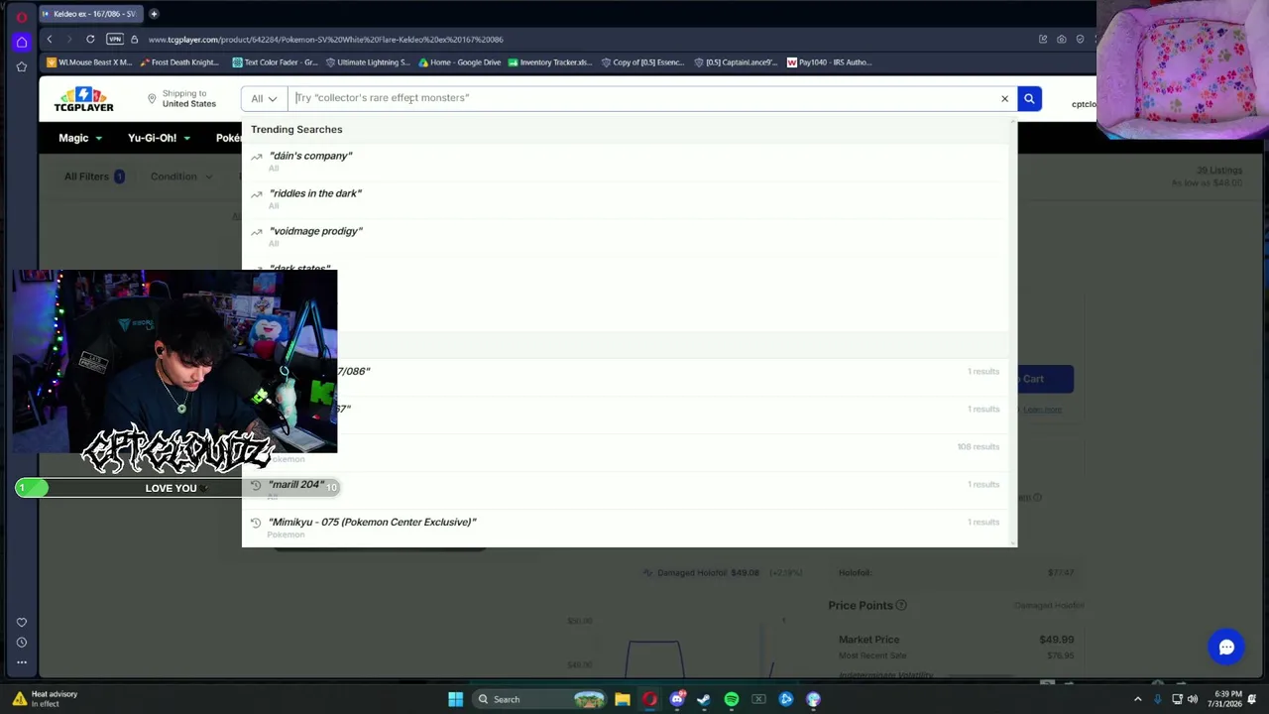1269x714 pixels.
Task: Open the Pay1040 - IRS bookmark
Action: coord(829,62)
